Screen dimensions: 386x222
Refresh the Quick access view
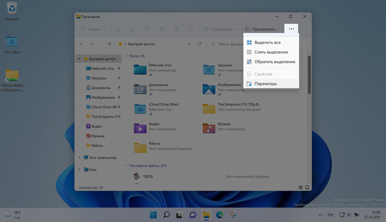pos(199,44)
